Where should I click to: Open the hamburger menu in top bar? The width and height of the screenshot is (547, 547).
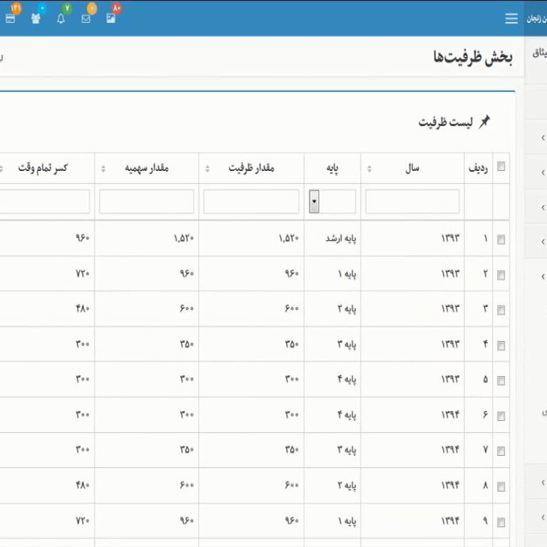pyautogui.click(x=511, y=19)
